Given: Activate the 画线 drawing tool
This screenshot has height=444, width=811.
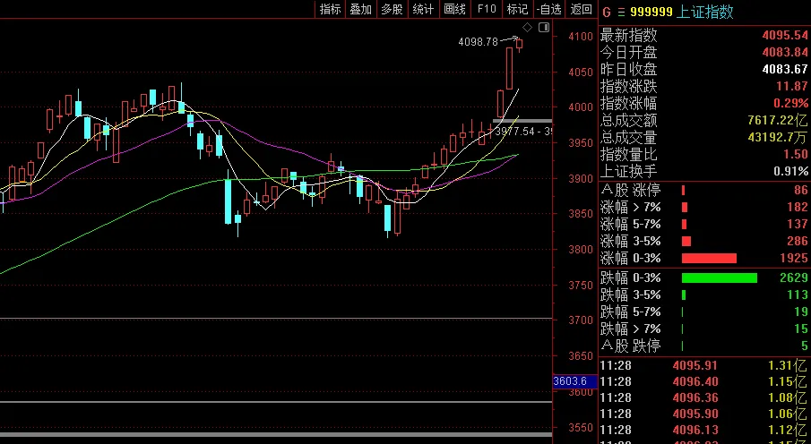Looking at the screenshot, I should [x=454, y=9].
